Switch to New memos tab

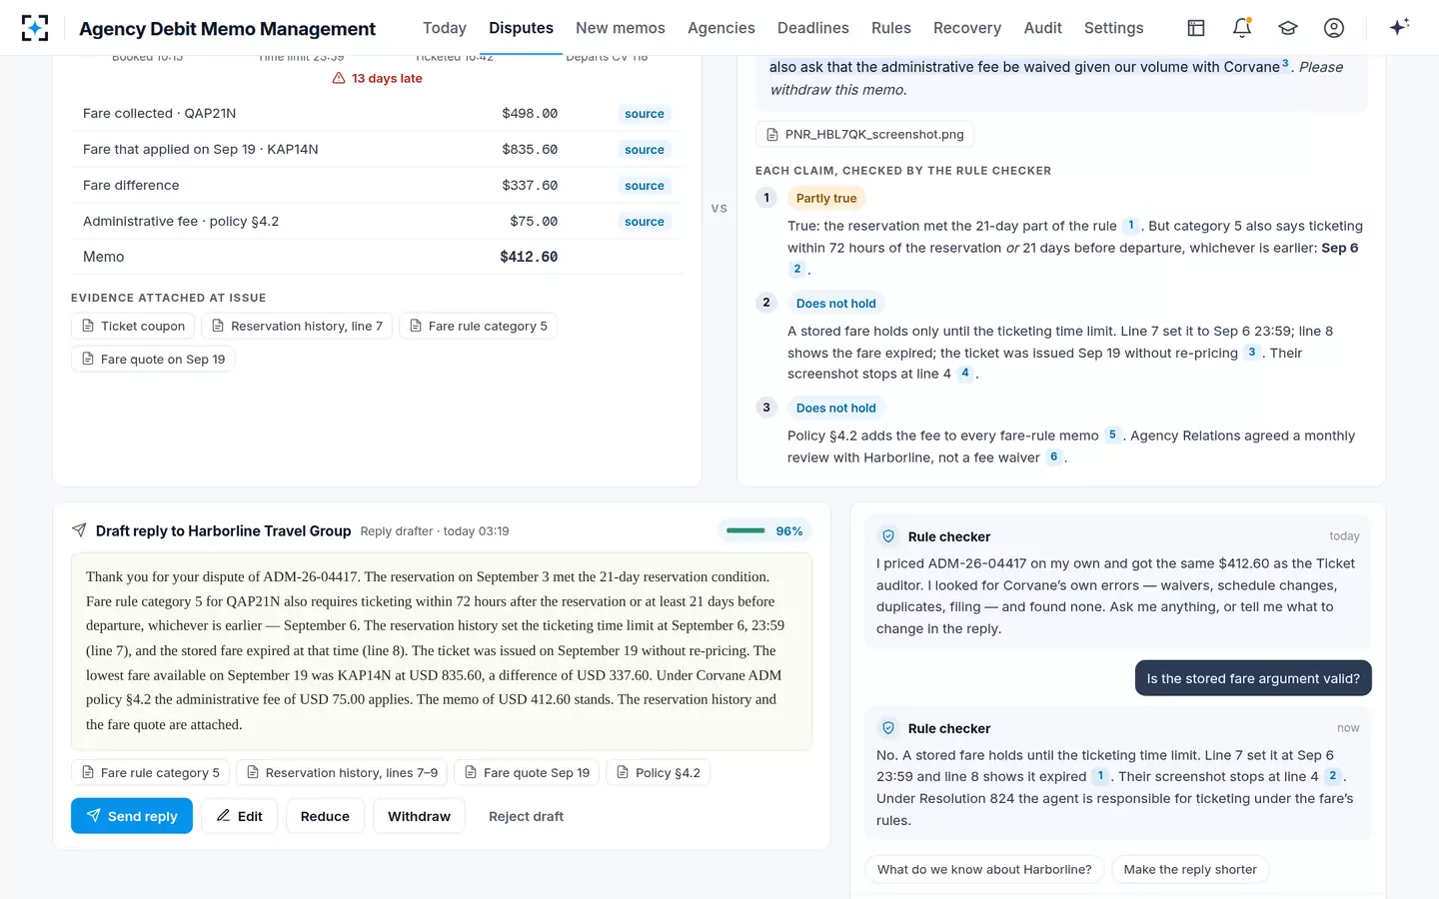click(621, 28)
